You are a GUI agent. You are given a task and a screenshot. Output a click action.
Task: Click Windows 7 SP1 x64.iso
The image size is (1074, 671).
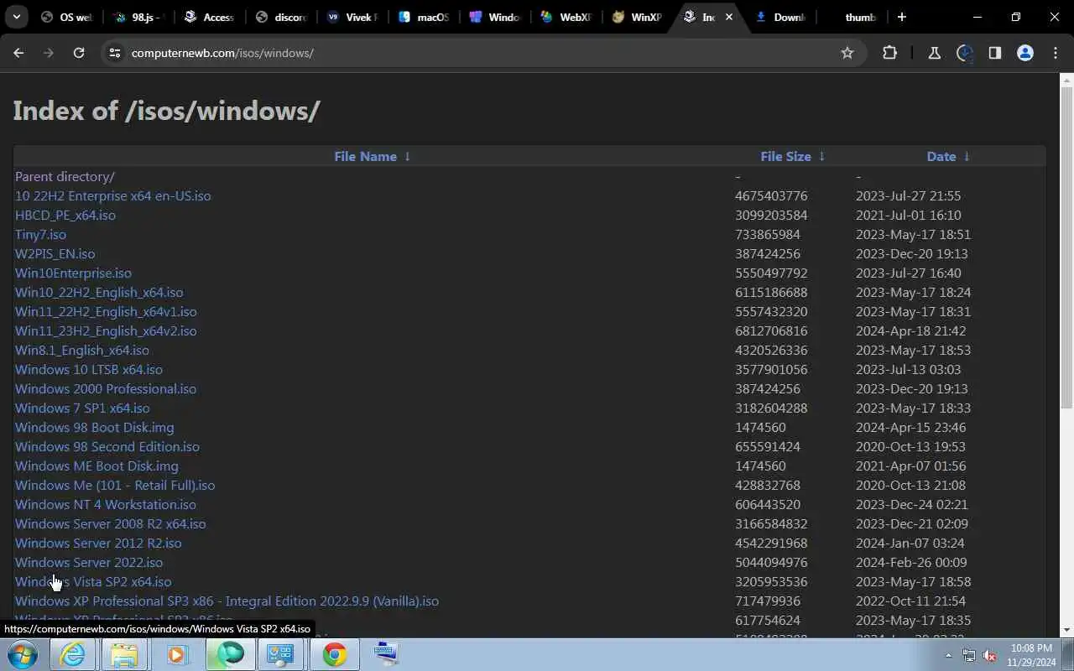point(82,408)
